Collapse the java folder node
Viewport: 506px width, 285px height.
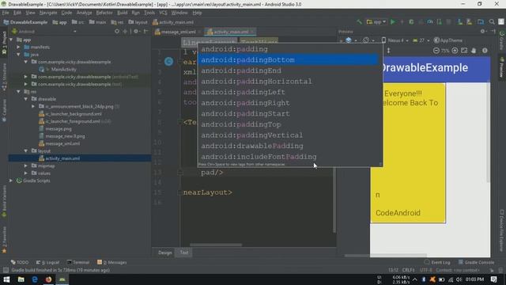(19, 55)
